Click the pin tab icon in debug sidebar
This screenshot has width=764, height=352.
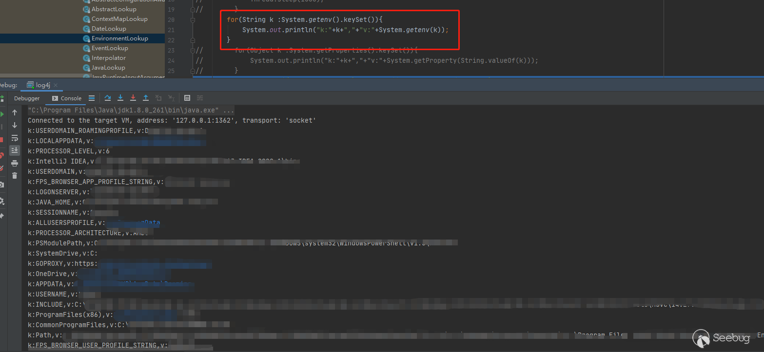(1, 215)
